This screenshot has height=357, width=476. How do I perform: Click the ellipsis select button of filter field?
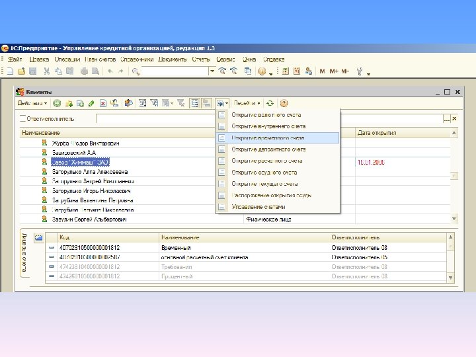[x=446, y=119]
